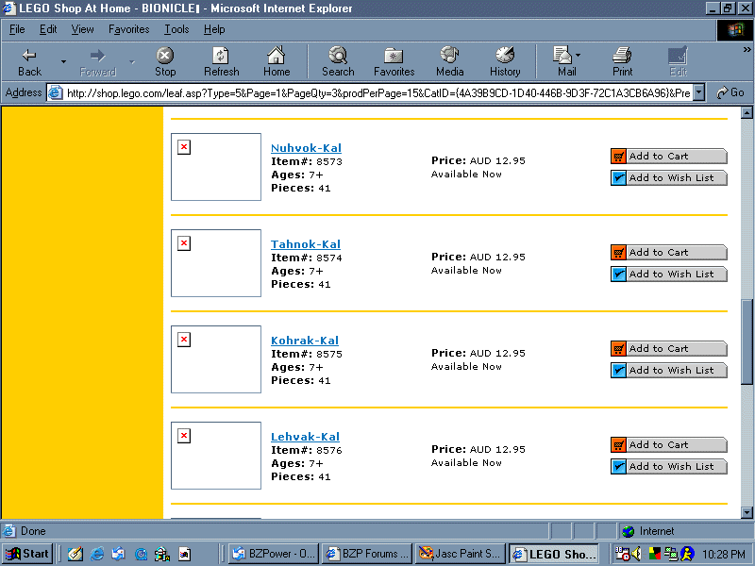The image size is (755, 566).
Task: Open the View menu
Action: point(82,29)
